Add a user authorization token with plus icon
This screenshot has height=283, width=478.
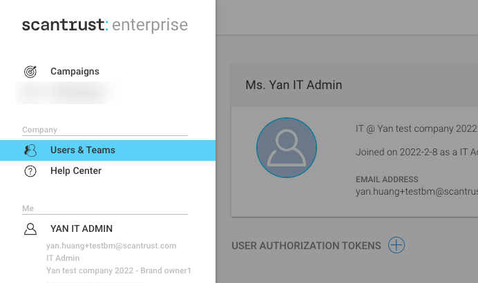[x=396, y=245]
